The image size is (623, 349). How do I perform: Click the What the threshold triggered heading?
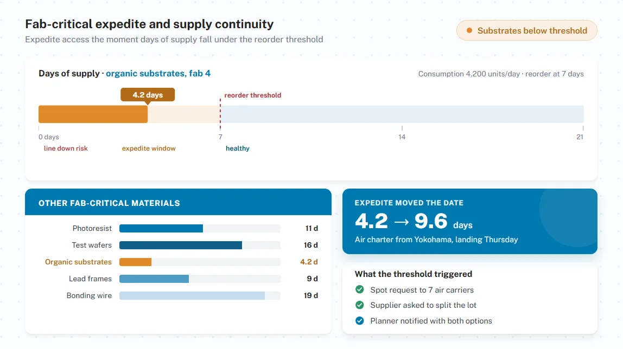pos(413,274)
